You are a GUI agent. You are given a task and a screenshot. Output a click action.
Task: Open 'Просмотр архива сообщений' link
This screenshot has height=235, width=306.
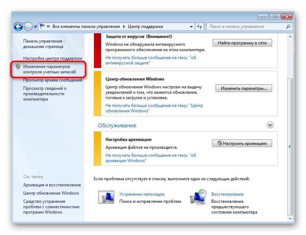[x=53, y=80]
